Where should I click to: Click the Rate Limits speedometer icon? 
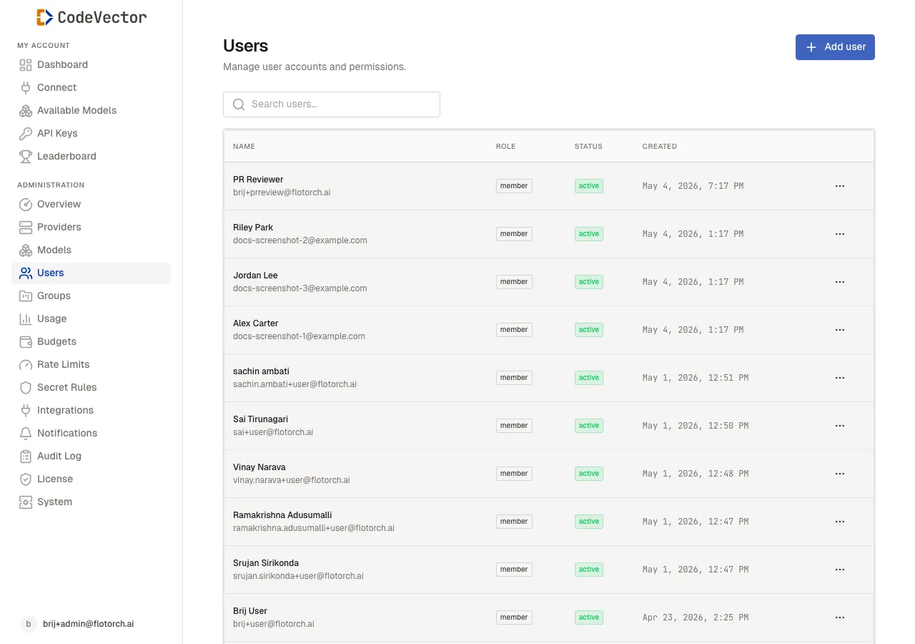[26, 365]
